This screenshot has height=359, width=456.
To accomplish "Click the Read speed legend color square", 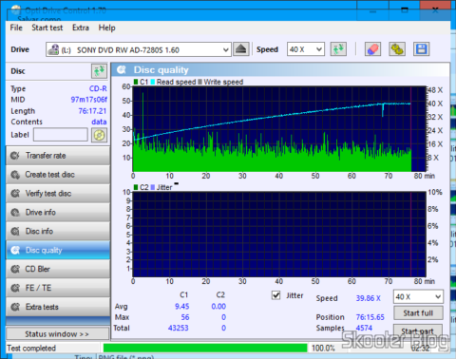I will pos(153,82).
